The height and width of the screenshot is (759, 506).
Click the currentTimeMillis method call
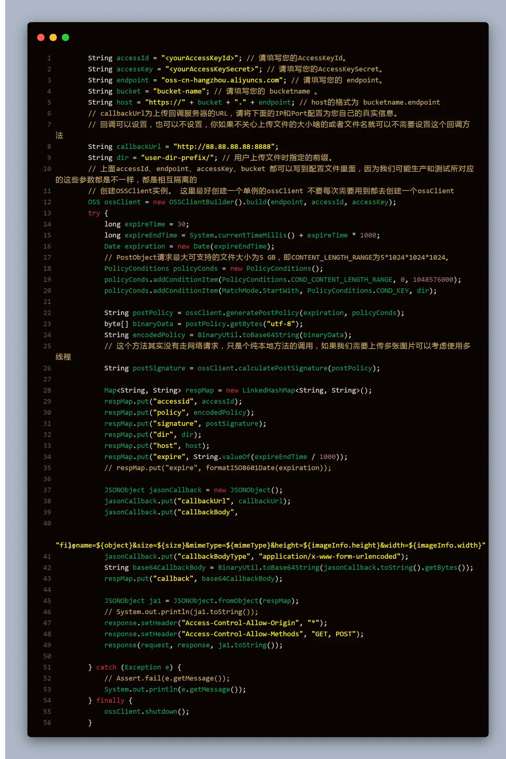tap(252, 235)
